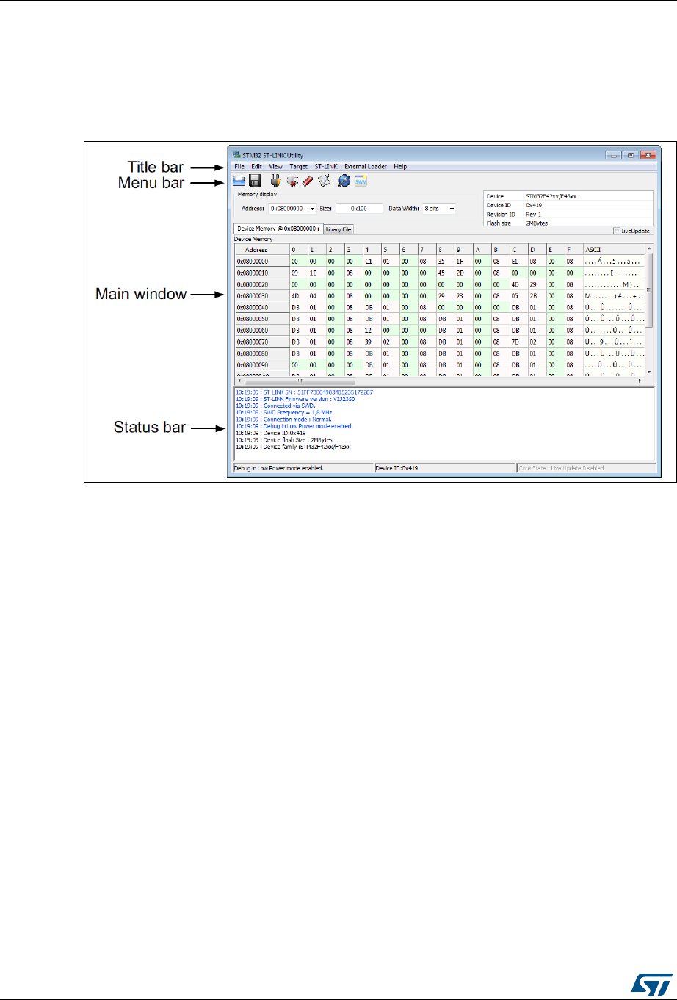Click the Connected via SWD log line
The width and height of the screenshot is (677, 1000).
click(274, 406)
